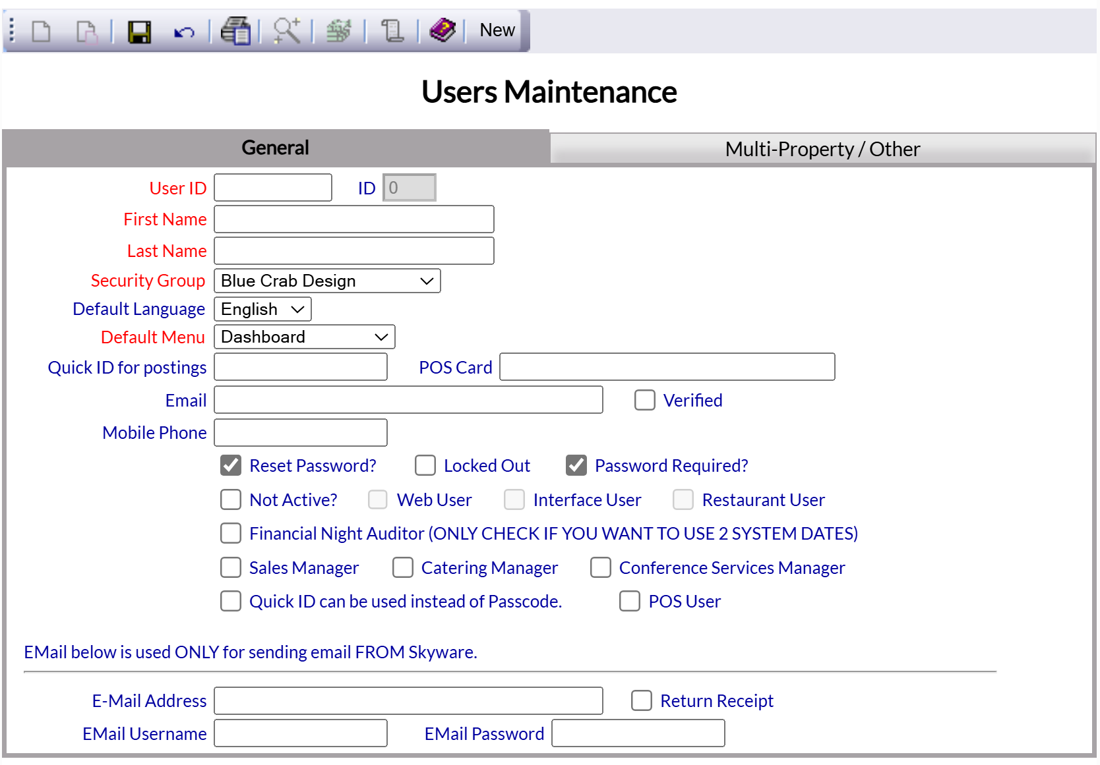Check the Catering Manager checkbox
The height and width of the screenshot is (765, 1100).
[403, 567]
